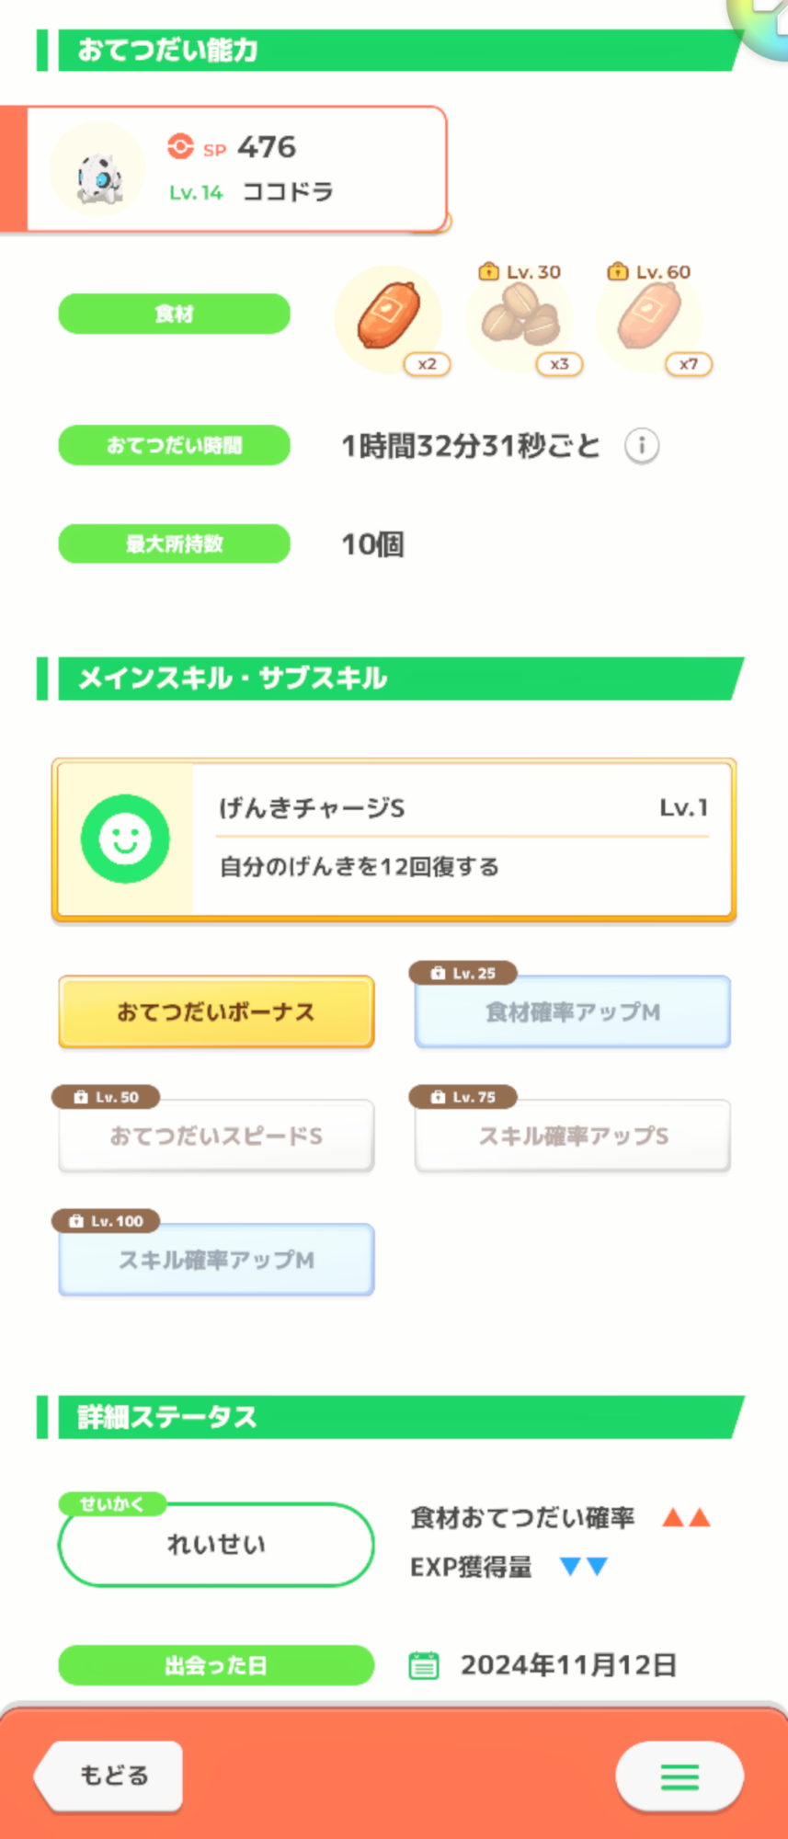Image resolution: width=788 pixels, height=1839 pixels.
Task: Tap the れいせい nature box
Action: click(x=216, y=1545)
